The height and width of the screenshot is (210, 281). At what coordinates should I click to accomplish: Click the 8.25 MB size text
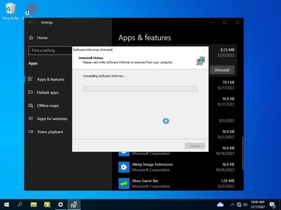click(227, 50)
